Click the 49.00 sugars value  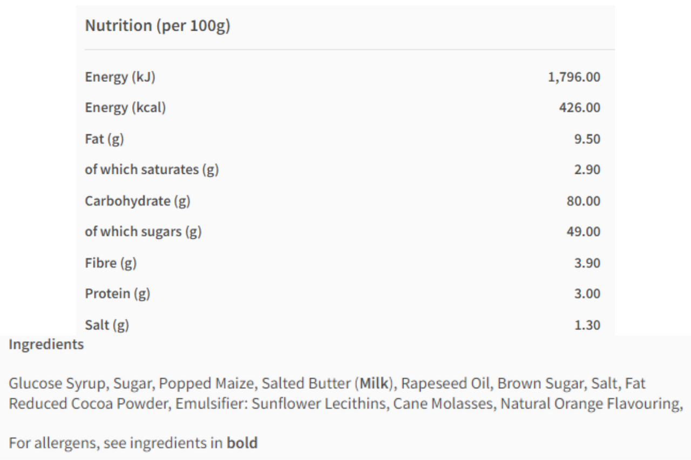click(583, 232)
